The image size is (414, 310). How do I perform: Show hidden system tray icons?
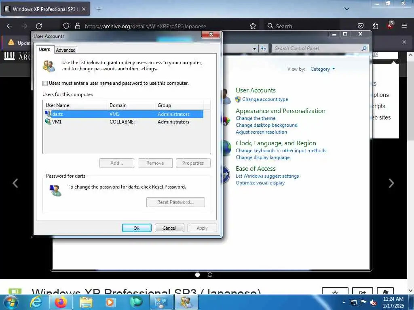click(344, 302)
